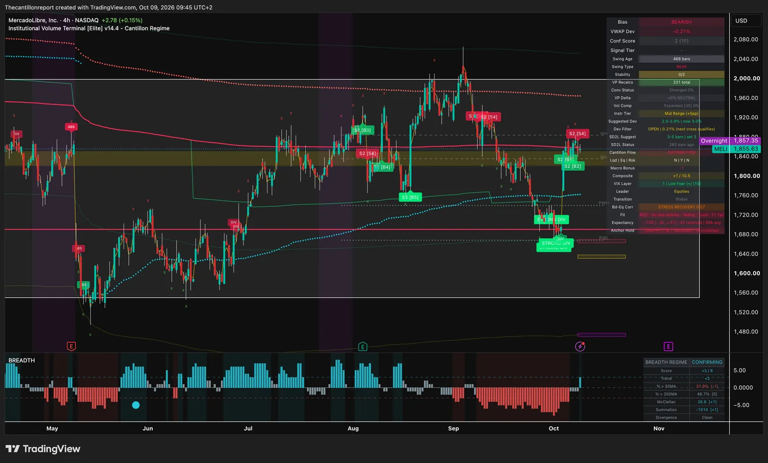768x463 pixels.
Task: Click the Stability value 0/2
Action: point(681,75)
